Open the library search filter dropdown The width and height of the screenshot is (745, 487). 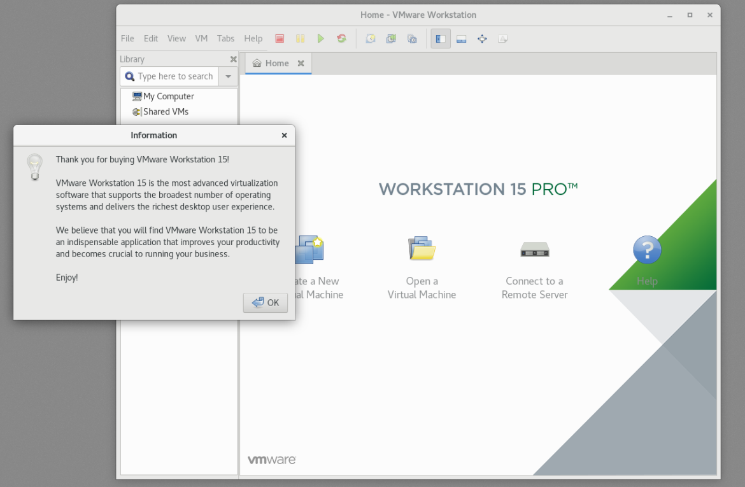228,76
